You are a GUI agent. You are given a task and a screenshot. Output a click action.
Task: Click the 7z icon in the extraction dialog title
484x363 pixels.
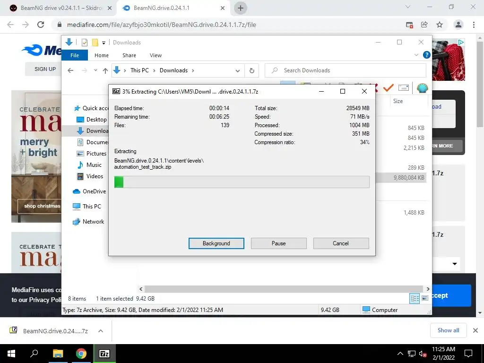[116, 91]
